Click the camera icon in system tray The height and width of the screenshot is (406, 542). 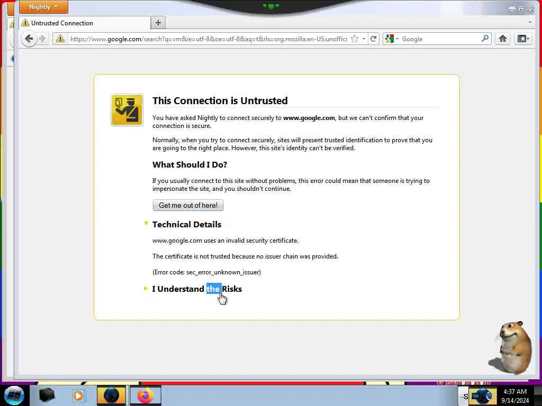point(483,396)
